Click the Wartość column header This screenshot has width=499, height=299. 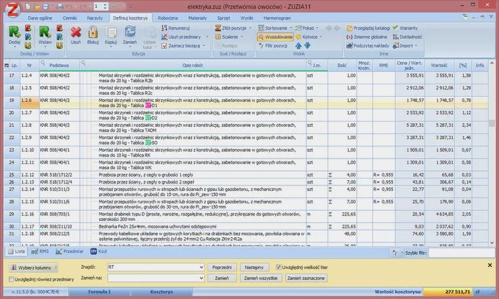[x=439, y=66]
